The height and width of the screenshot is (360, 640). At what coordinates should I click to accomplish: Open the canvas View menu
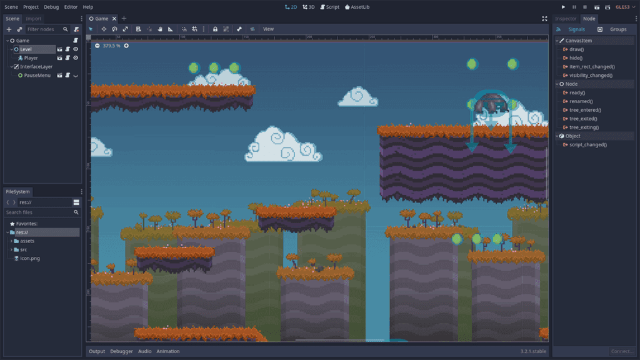coord(268,29)
